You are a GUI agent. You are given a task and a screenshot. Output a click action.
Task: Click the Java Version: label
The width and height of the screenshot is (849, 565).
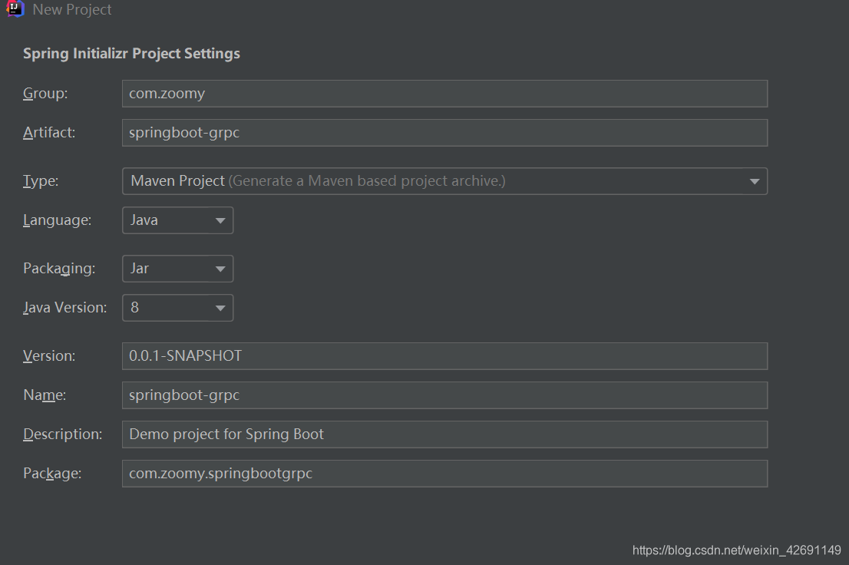[x=65, y=308]
